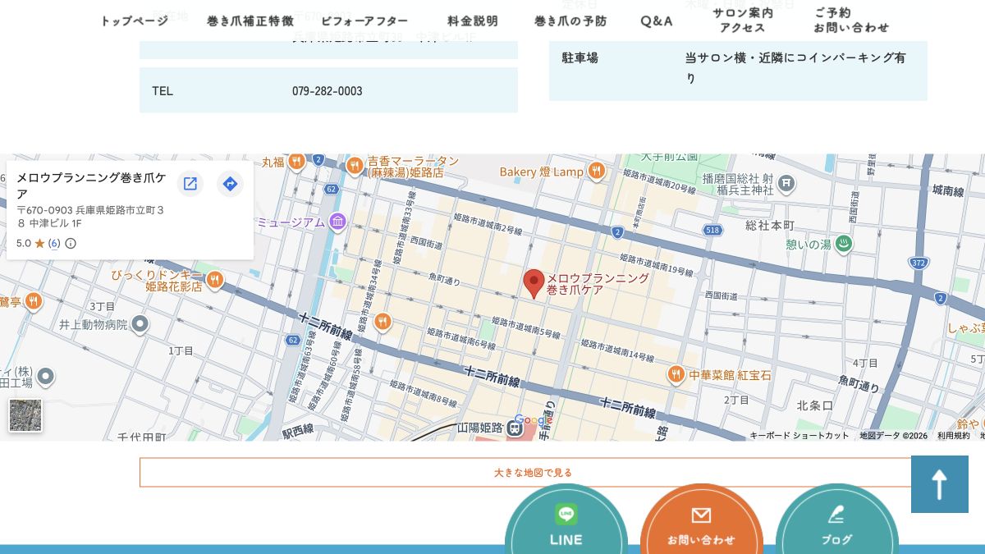This screenshot has width=985, height=554.
Task: Click the 山陽姫路 station icon
Action: pyautogui.click(x=515, y=428)
